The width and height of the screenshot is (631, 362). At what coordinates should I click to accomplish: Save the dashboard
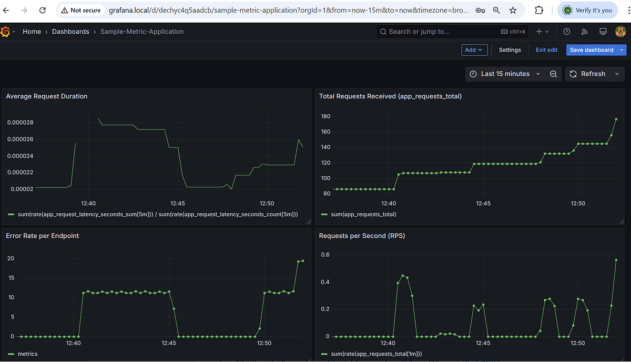592,49
